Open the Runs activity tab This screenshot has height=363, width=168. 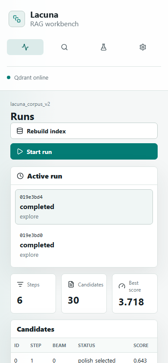tap(25, 47)
